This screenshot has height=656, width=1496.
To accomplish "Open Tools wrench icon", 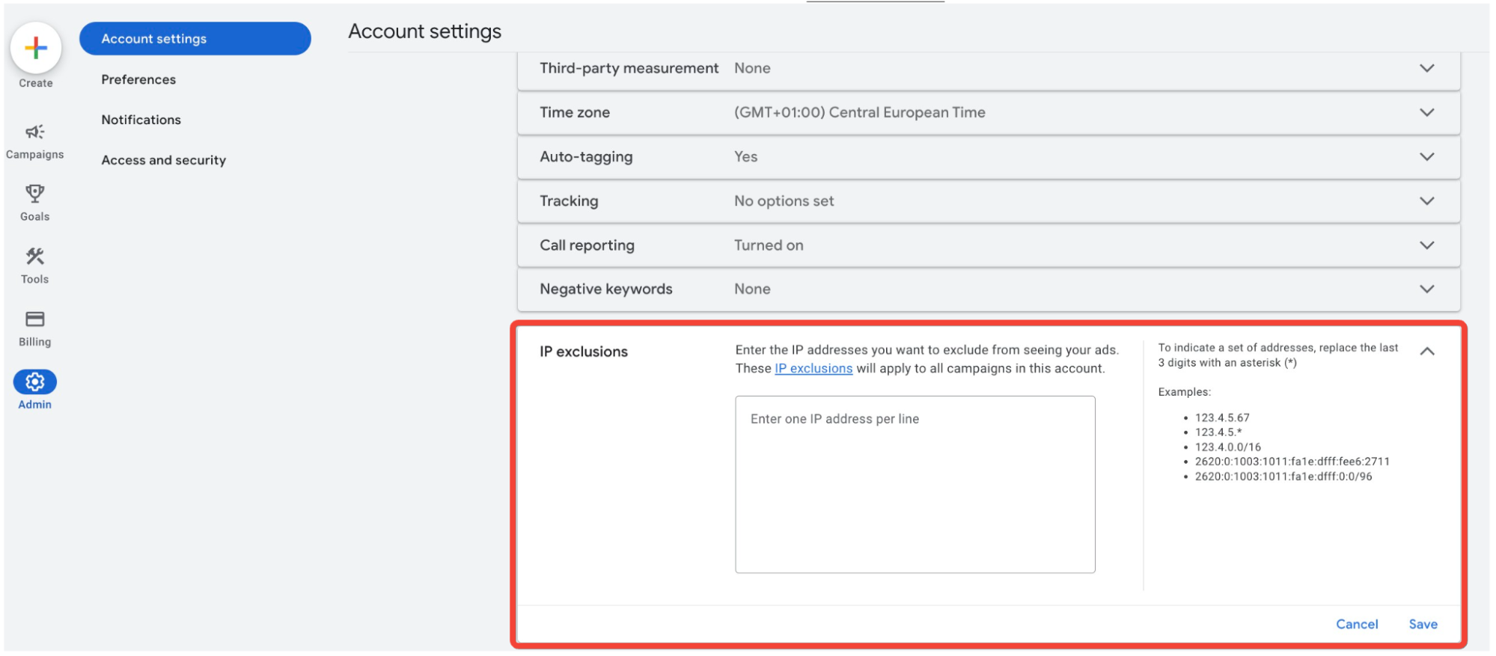I will (x=35, y=257).
